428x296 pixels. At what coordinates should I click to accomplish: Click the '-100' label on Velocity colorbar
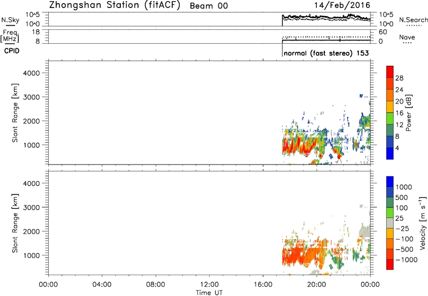coord(404,239)
